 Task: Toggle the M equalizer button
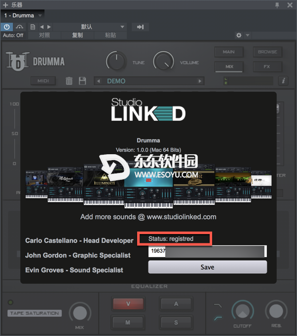(128, 322)
